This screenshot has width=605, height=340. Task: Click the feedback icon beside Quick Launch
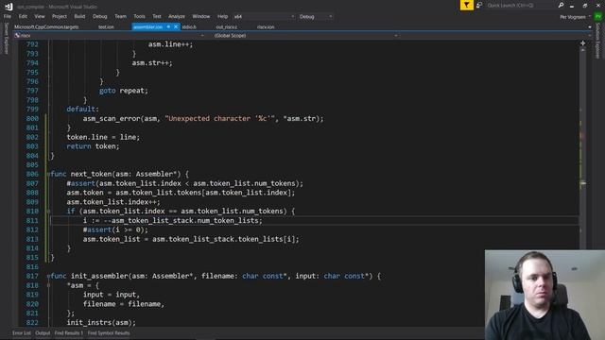pyautogui.click(x=479, y=5)
